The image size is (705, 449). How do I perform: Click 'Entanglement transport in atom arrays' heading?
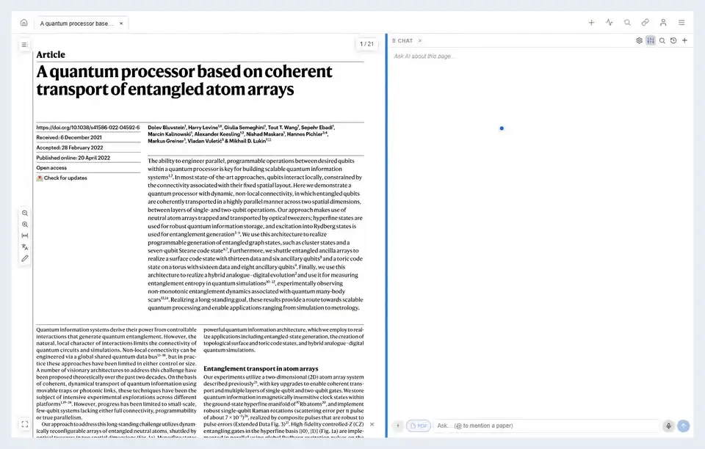(261, 368)
